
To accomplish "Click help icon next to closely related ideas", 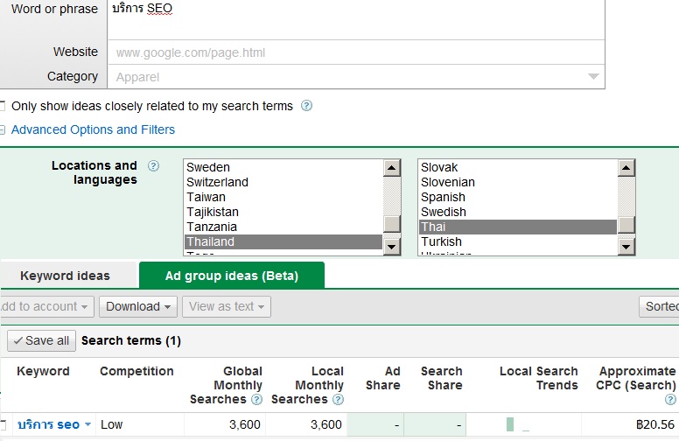I will point(306,106).
